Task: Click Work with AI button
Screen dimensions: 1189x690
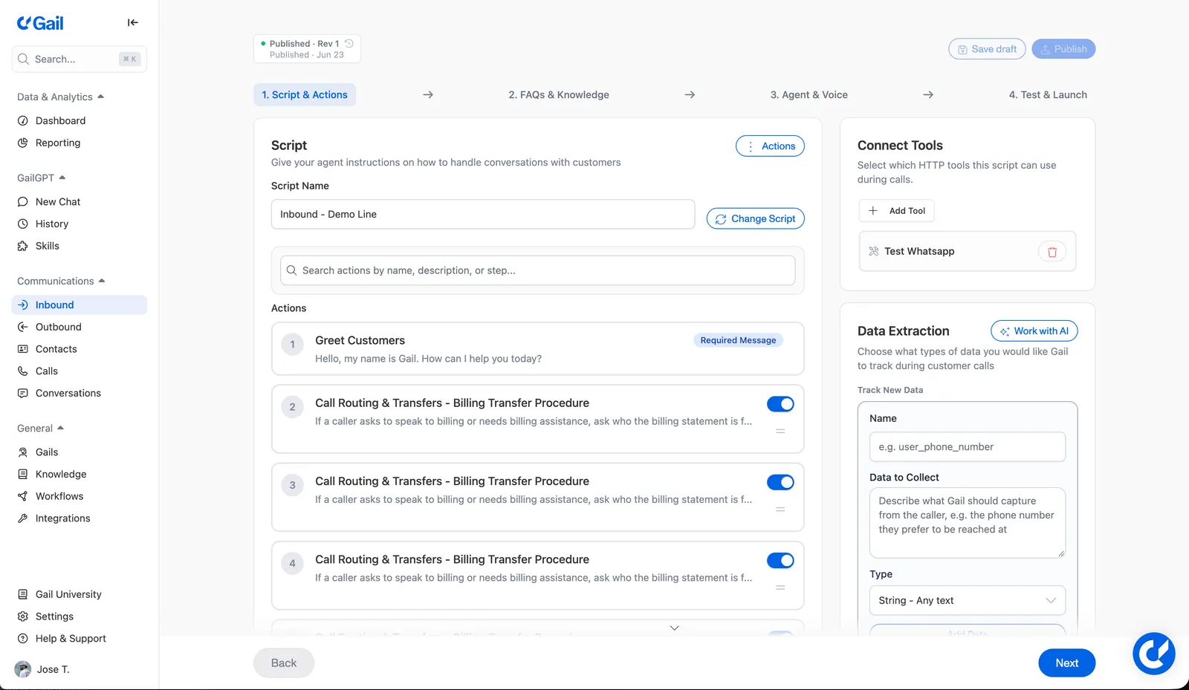Action: pos(1034,331)
